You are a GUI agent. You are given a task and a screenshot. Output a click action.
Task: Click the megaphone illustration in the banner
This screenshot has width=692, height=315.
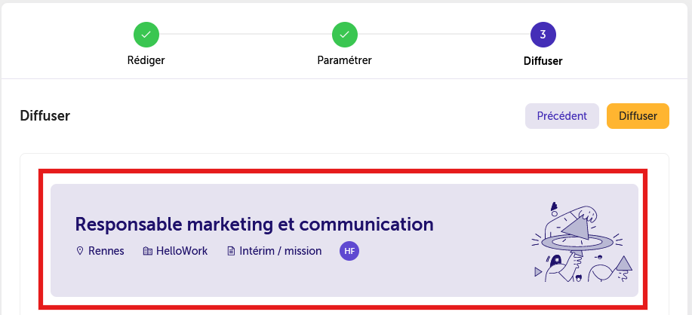tap(583, 242)
